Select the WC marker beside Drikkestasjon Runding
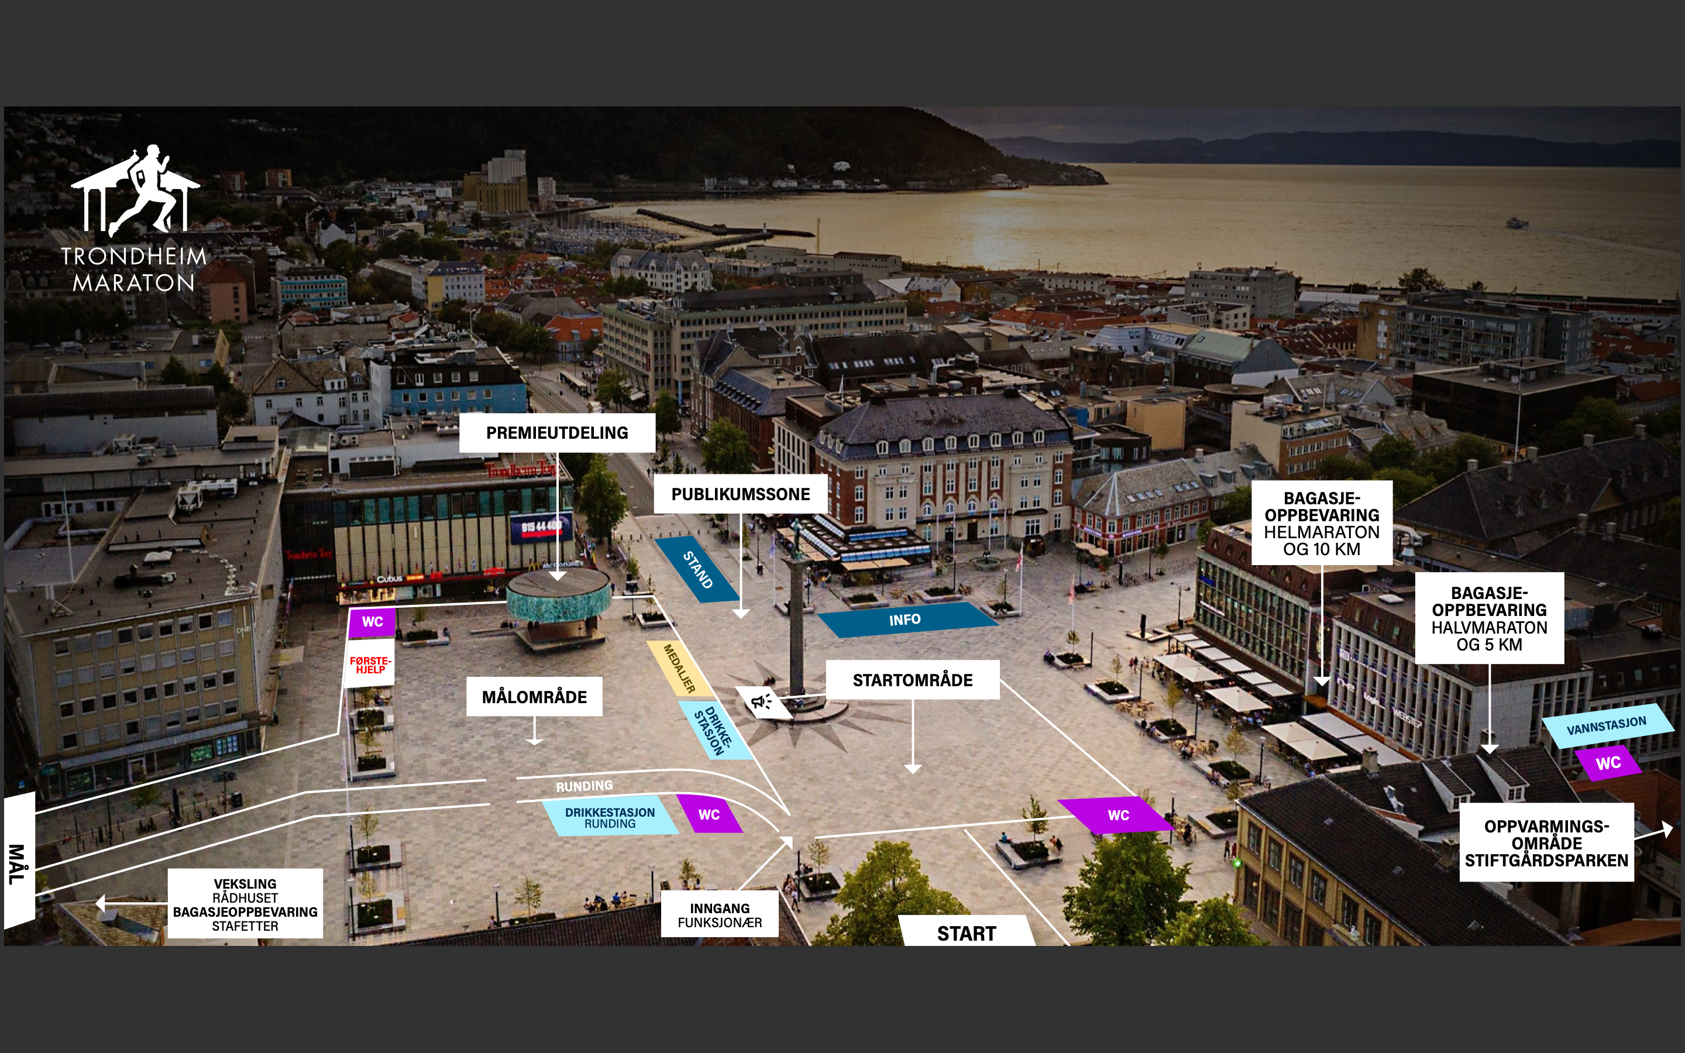The height and width of the screenshot is (1053, 1685). click(710, 814)
